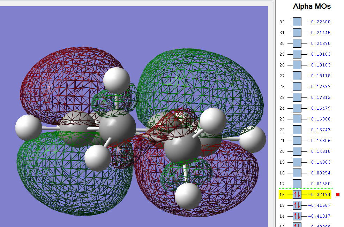This screenshot has height=227, width=344.
Task: Click the large central-left carbon atom
Action: click(117, 128)
